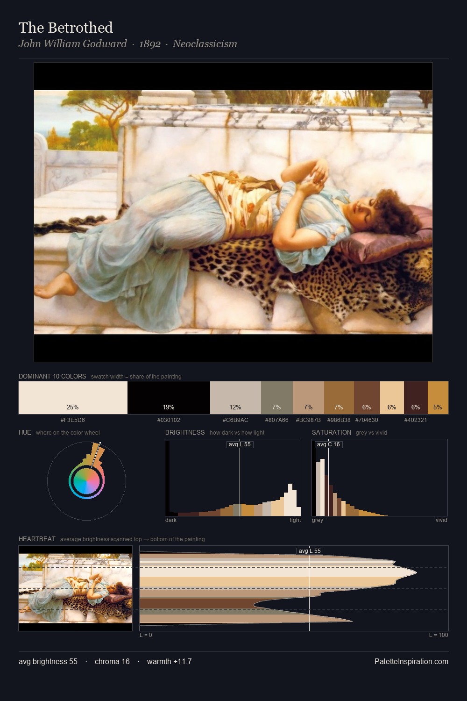Click the HEARTBEAT section heading

point(37,539)
